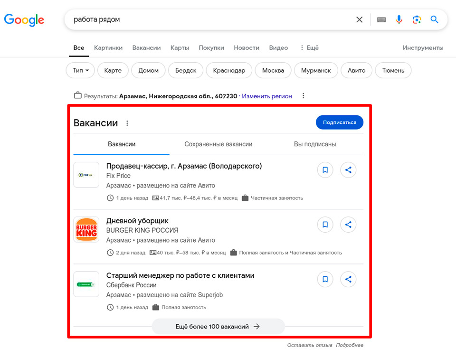Choose the Москва chip
456x358 pixels.
point(273,70)
